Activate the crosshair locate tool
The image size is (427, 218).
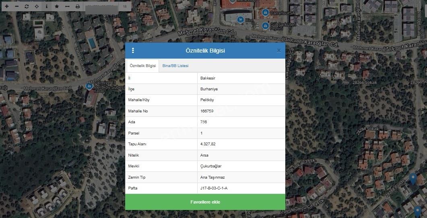tap(37, 6)
